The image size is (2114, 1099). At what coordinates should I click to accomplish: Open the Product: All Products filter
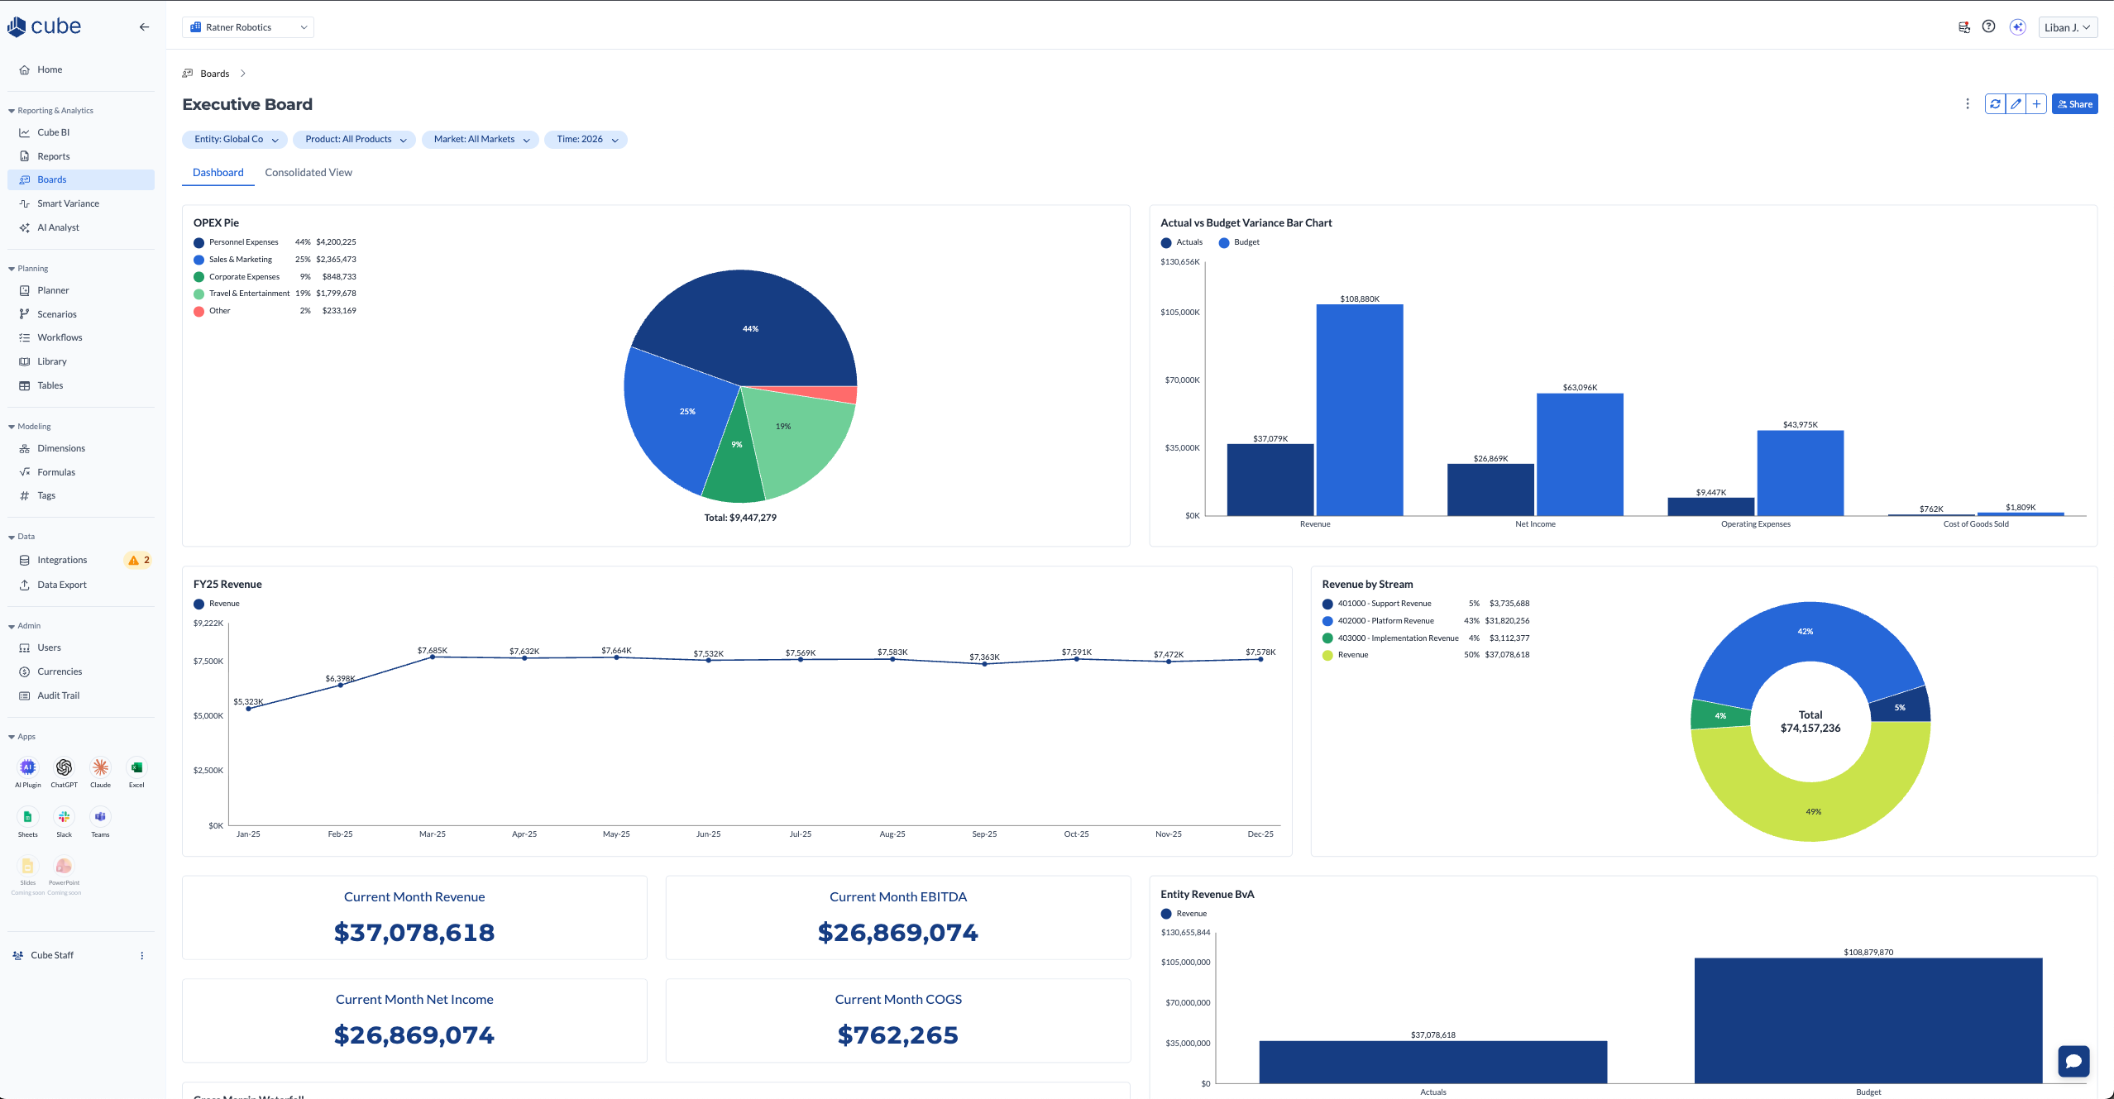pos(355,140)
